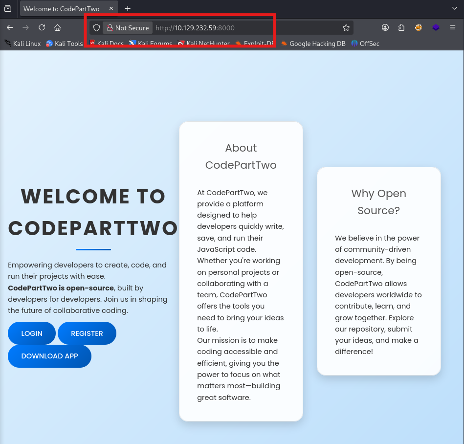This screenshot has height=444, width=464.
Task: Click the 'CodePartTwo is open-source' bold text
Action: pos(61,288)
